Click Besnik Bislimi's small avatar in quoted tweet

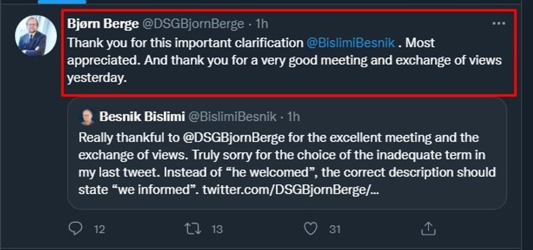(86, 117)
